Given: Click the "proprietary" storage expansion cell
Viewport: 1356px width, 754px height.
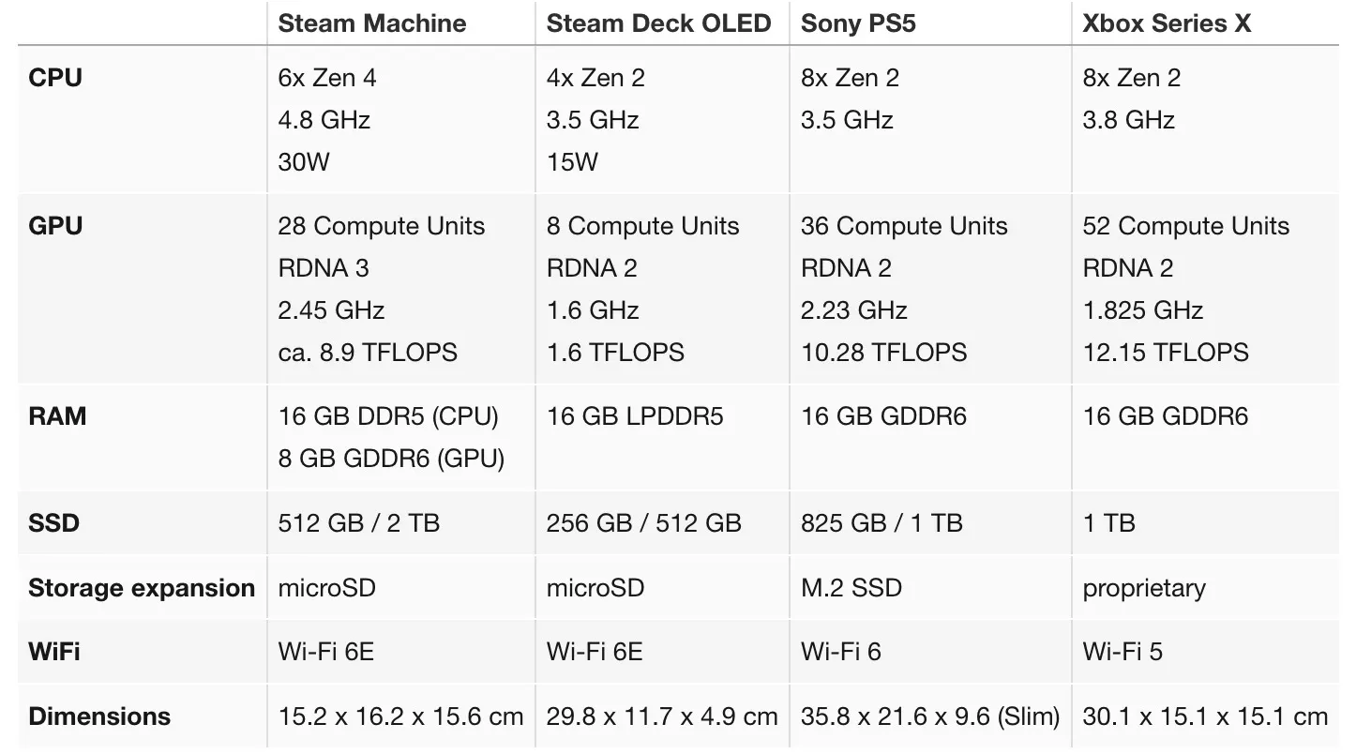Looking at the screenshot, I should point(1144,588).
